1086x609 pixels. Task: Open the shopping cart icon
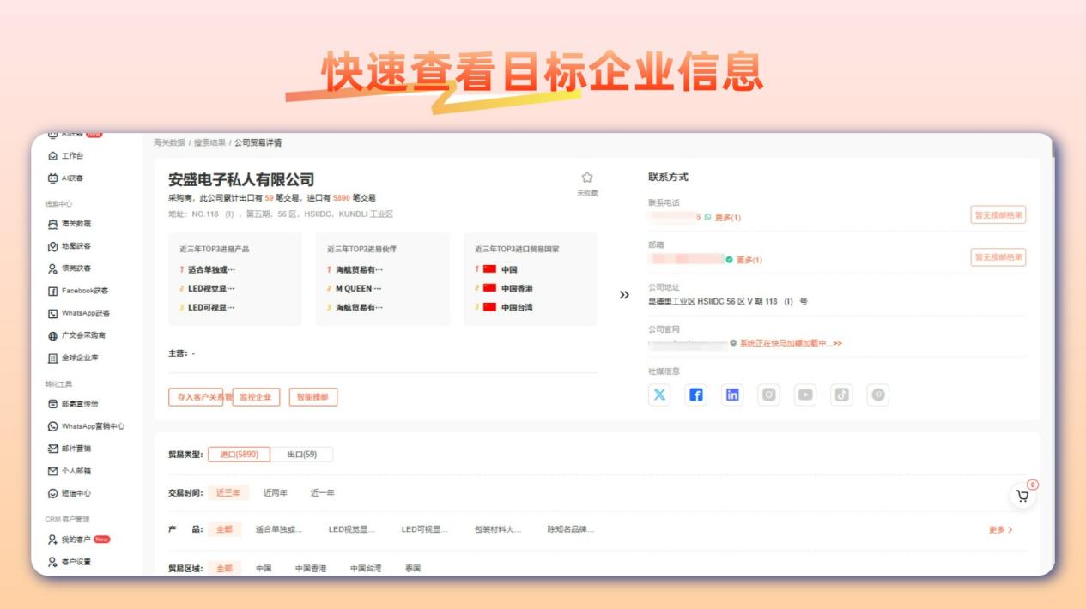pyautogui.click(x=1022, y=495)
